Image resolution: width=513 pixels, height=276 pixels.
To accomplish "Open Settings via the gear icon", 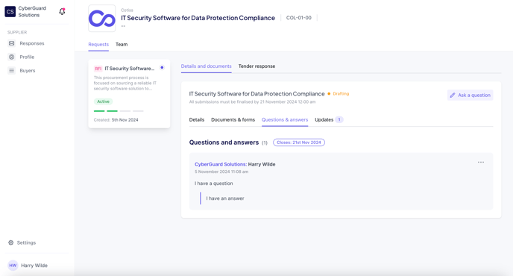I will coord(10,242).
